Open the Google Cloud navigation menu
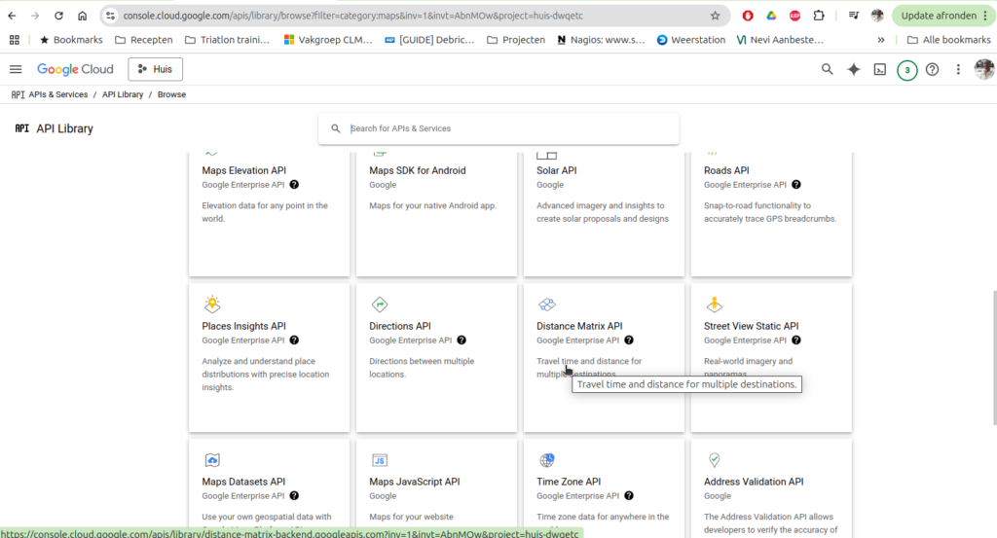Screen dimensions: 997x538 (x=16, y=69)
